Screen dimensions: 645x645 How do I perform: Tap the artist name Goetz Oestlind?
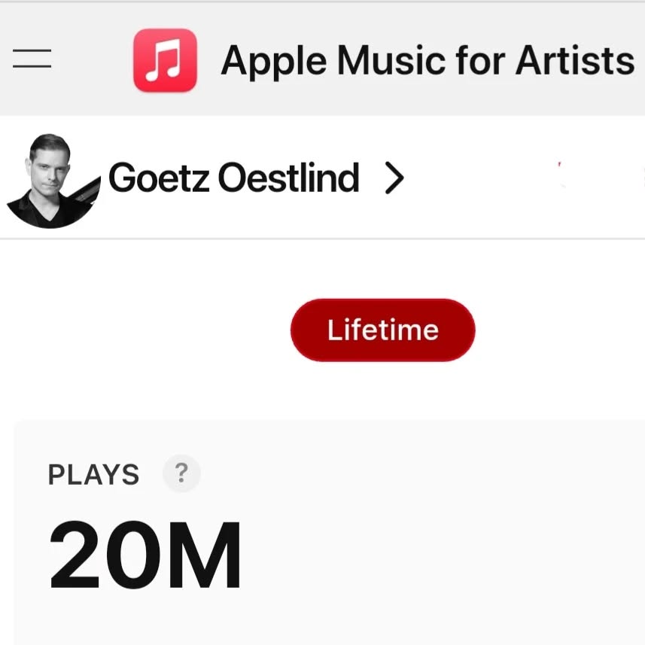pyautogui.click(x=234, y=178)
